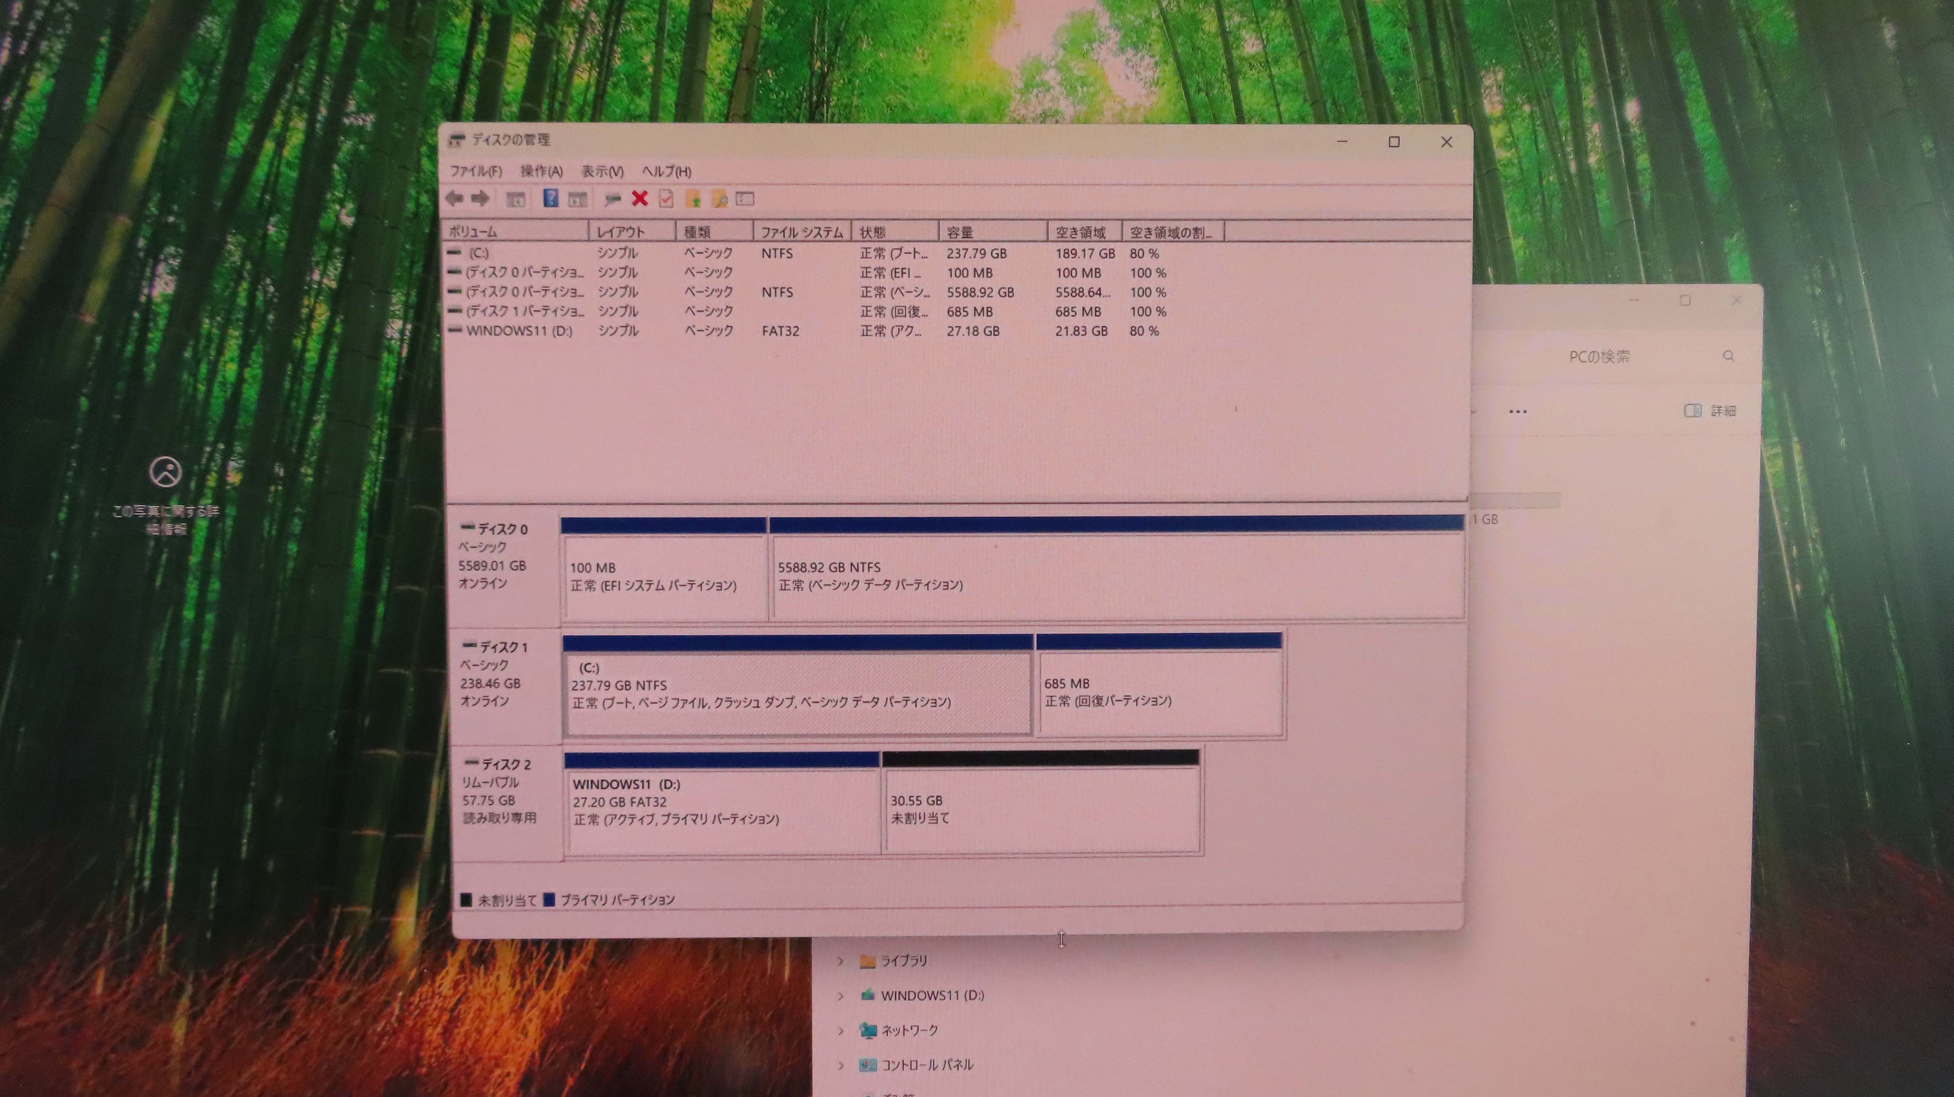Viewport: 1954px width, 1097px height.
Task: Click the drive icon beside ディスク 1 パーティション row
Action: 454,310
